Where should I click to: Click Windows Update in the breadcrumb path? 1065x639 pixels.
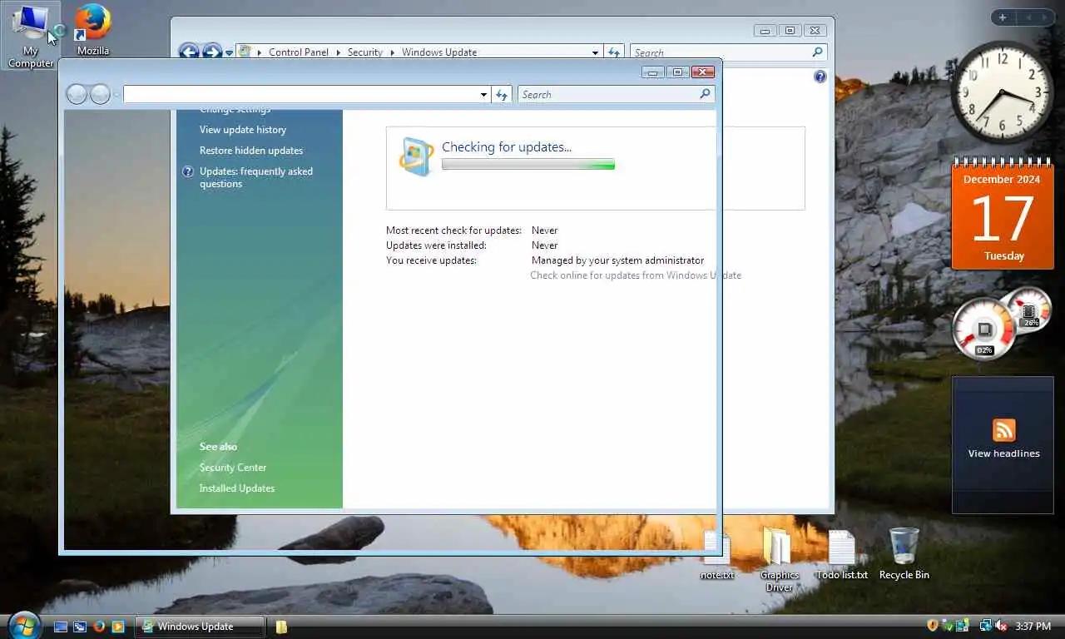click(439, 52)
